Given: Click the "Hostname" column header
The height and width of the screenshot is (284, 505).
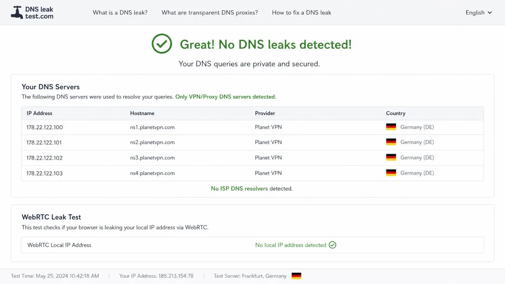Looking at the screenshot, I should click(x=142, y=113).
